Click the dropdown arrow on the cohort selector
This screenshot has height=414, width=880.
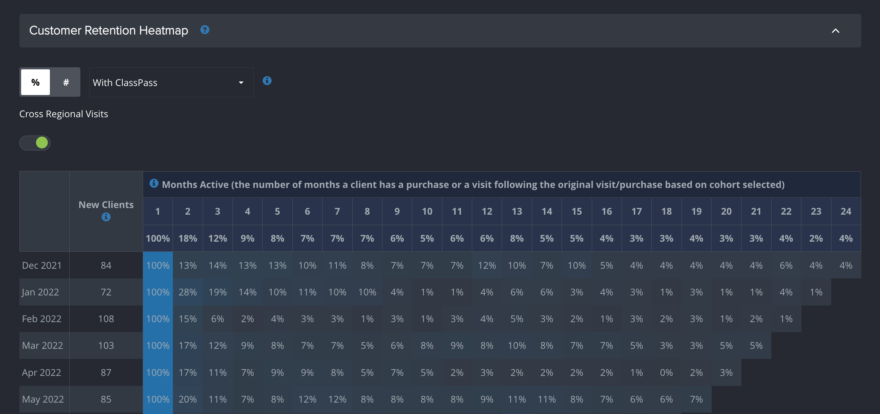[x=241, y=83]
